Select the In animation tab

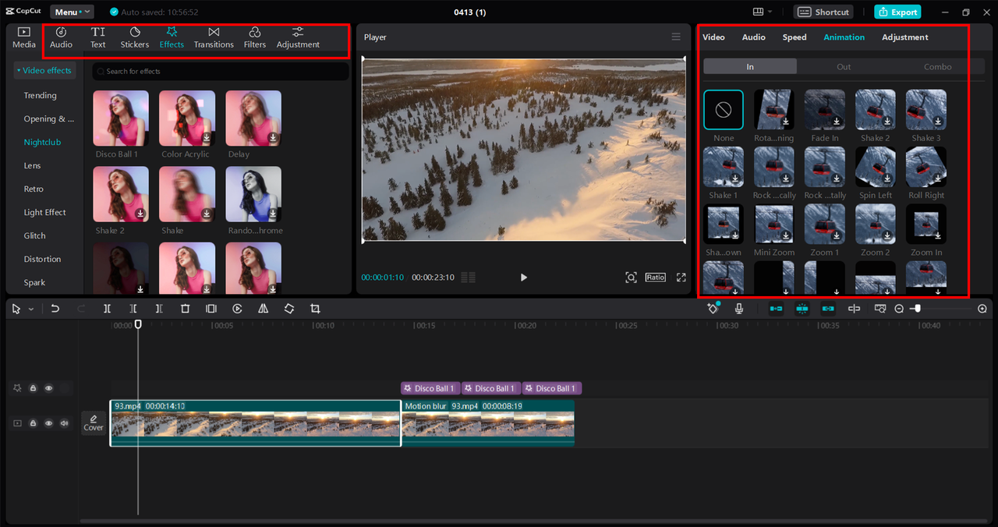[750, 66]
